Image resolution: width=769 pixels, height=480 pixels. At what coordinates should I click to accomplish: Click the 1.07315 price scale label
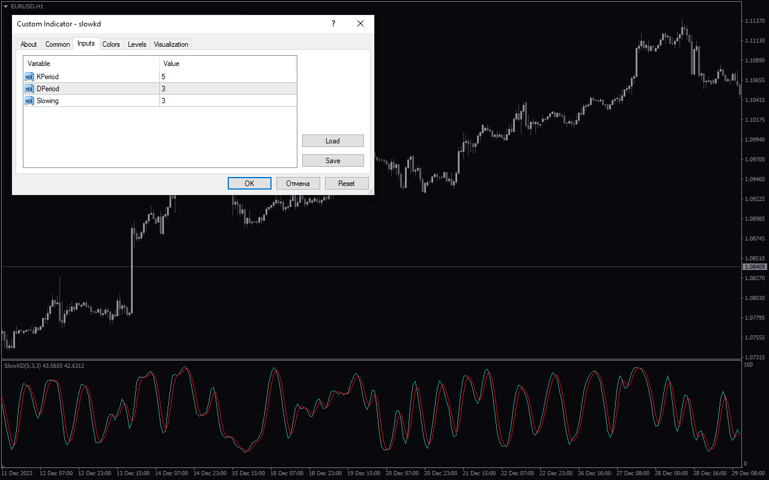click(755, 357)
